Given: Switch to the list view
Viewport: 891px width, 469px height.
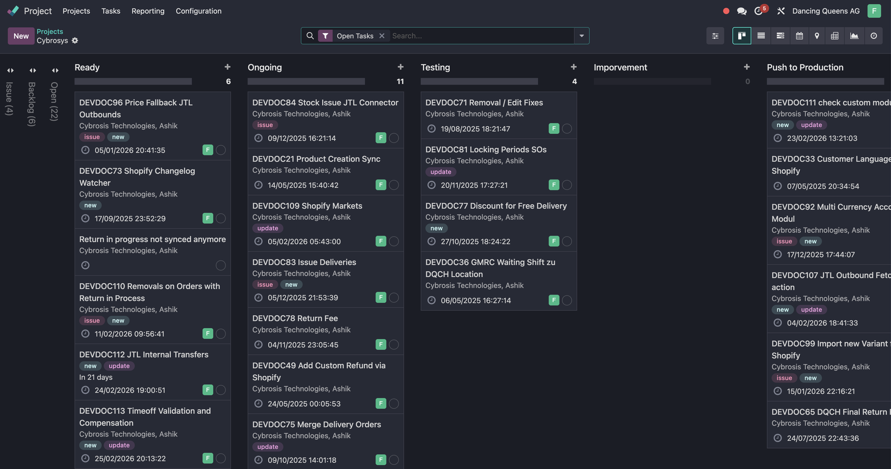Looking at the screenshot, I should (x=761, y=36).
